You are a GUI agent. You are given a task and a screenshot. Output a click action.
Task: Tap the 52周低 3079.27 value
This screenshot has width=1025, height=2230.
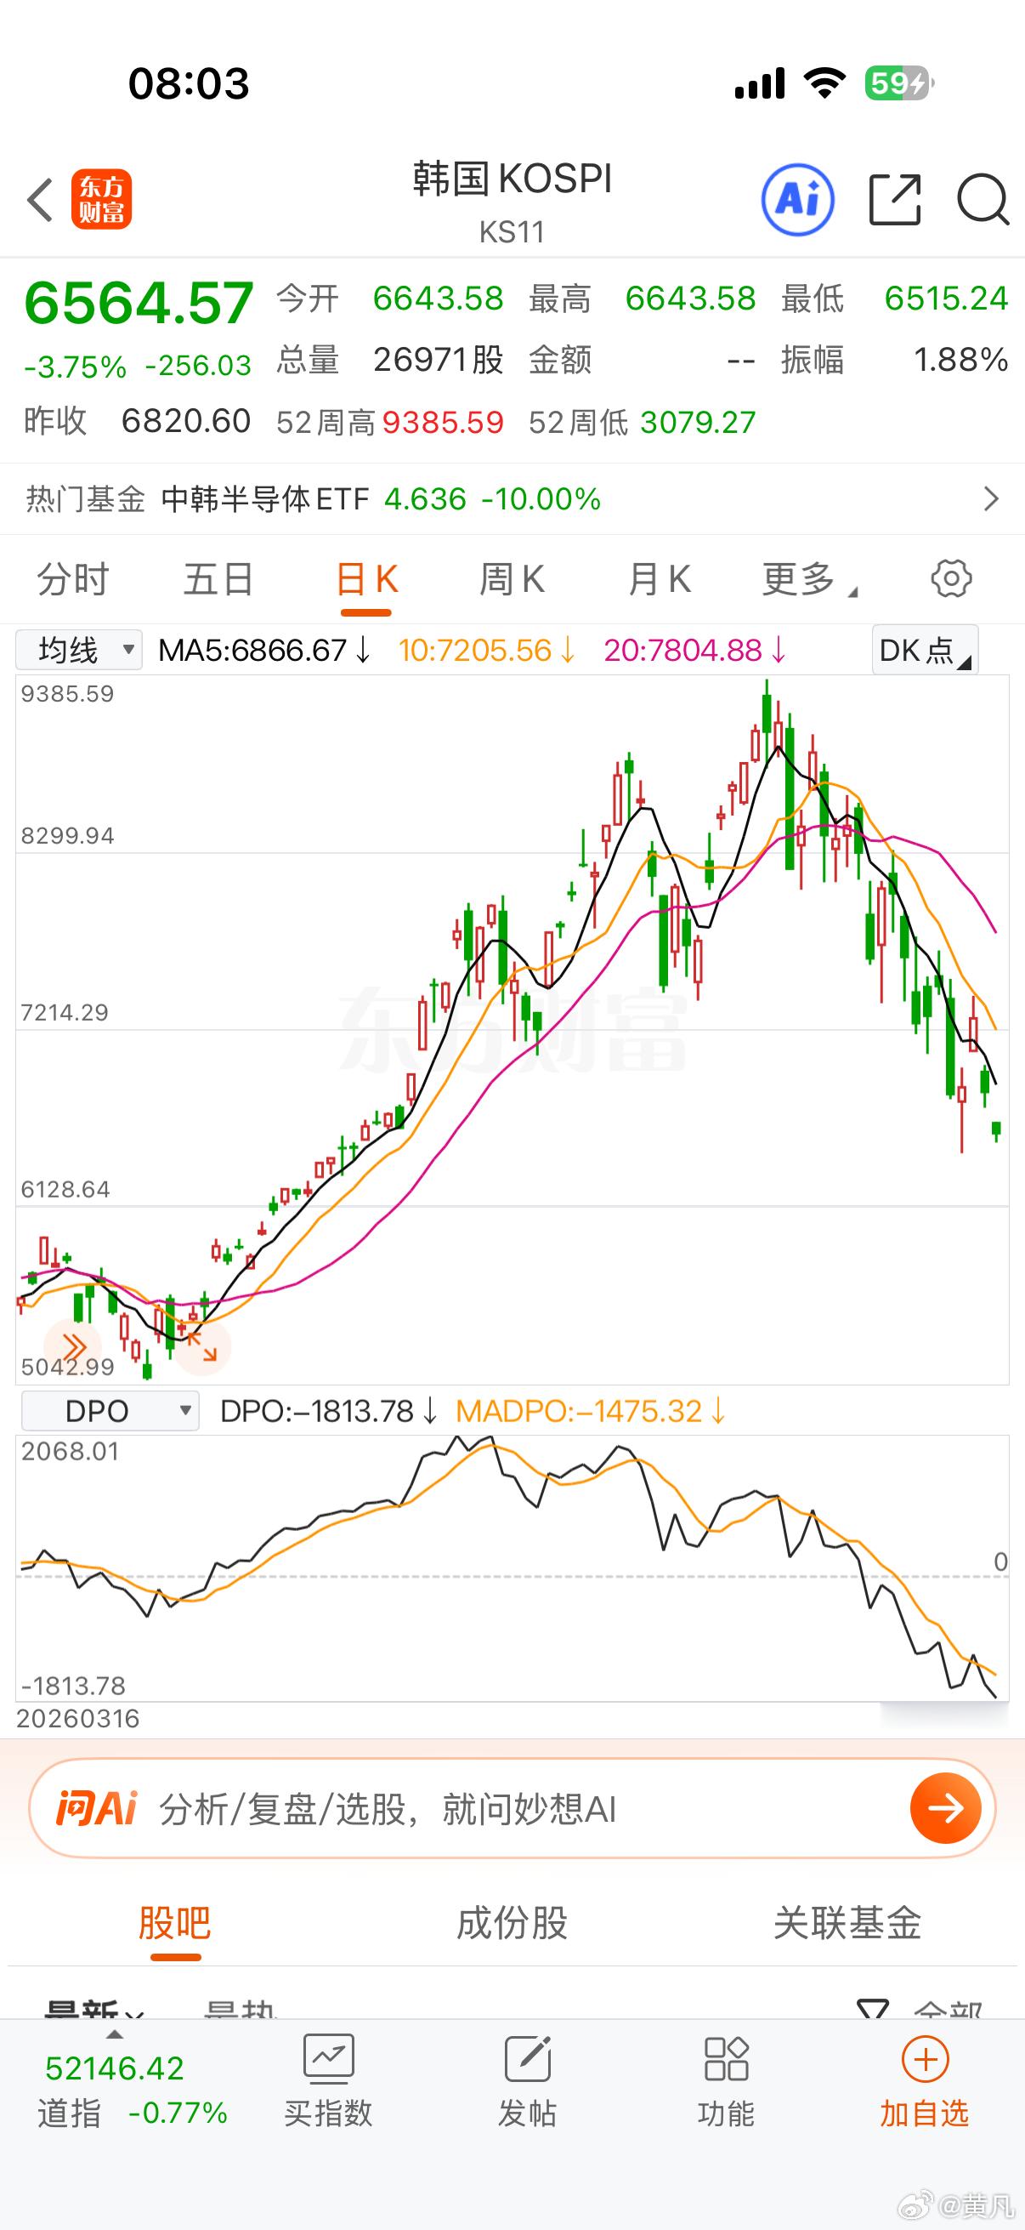pyautogui.click(x=698, y=422)
